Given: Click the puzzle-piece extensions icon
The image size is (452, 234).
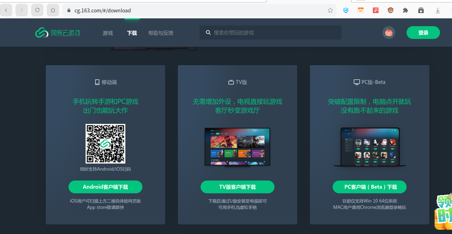Looking at the screenshot, I should 405,10.
